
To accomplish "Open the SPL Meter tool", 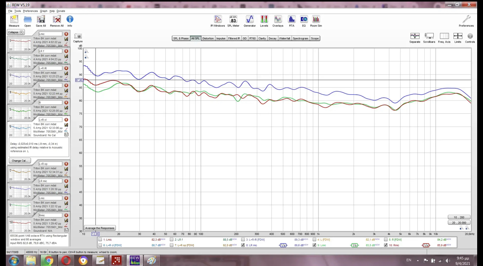I will 233,21.
